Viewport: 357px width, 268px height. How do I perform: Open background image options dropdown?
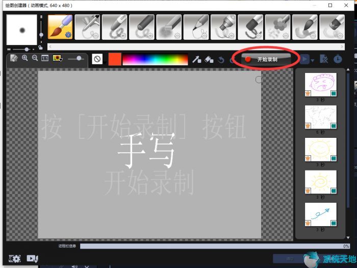[x=58, y=58]
